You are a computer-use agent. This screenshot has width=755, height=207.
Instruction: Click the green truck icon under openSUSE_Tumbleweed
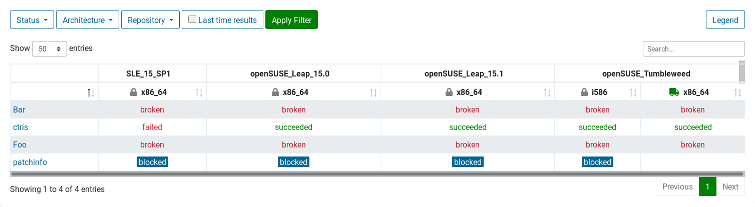coord(674,92)
